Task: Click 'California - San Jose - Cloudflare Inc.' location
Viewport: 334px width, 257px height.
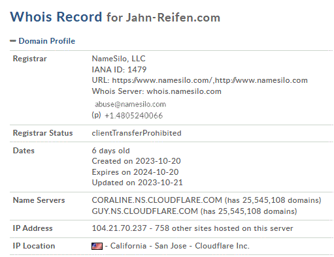Action: click(180, 246)
